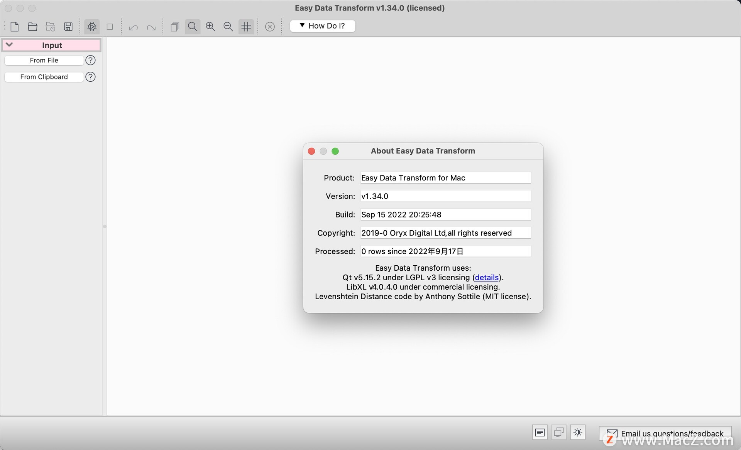The image size is (741, 450).
Task: Open the Qt licensing details link
Action: click(x=486, y=277)
